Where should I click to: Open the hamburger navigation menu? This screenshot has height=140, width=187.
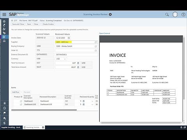coord(4,14)
